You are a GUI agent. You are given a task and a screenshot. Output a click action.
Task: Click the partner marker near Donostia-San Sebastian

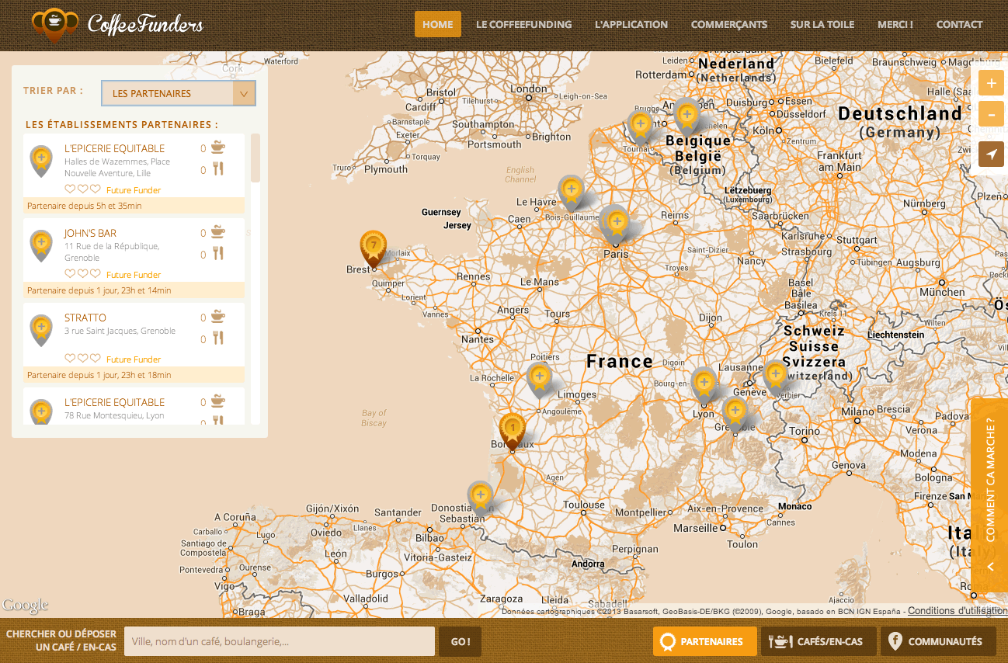tap(480, 498)
